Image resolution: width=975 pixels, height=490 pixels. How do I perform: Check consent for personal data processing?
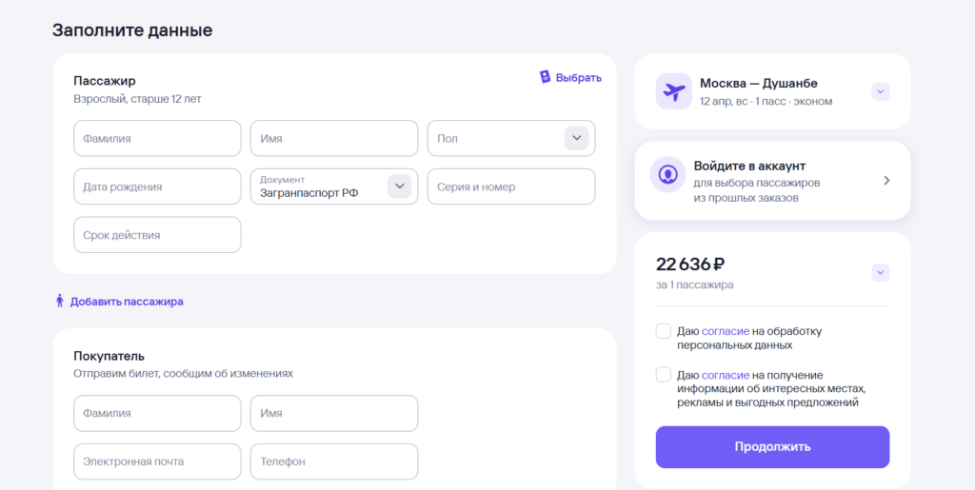click(x=663, y=330)
